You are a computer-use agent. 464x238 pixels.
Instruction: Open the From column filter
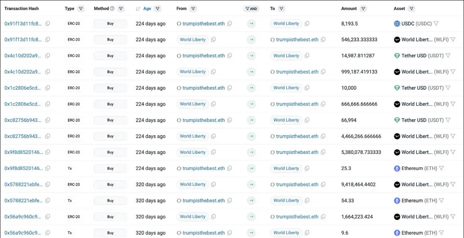pos(193,8)
